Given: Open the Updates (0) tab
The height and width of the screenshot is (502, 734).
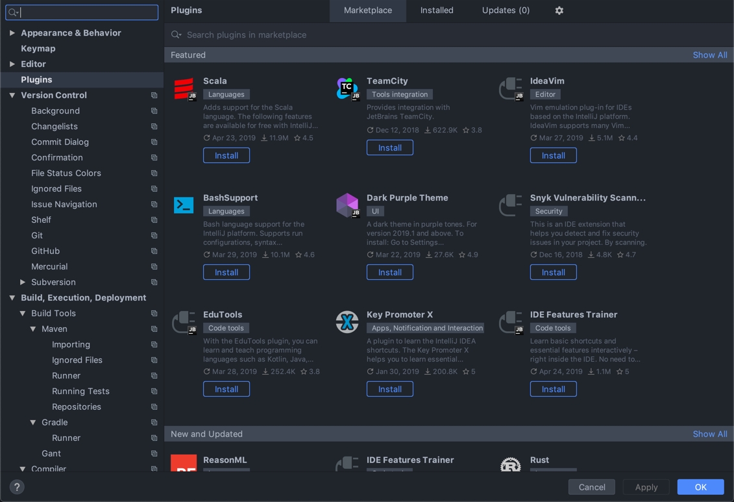Looking at the screenshot, I should coord(506,10).
